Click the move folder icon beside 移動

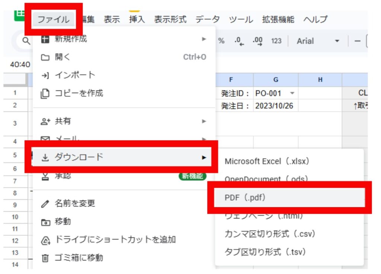[x=45, y=222]
